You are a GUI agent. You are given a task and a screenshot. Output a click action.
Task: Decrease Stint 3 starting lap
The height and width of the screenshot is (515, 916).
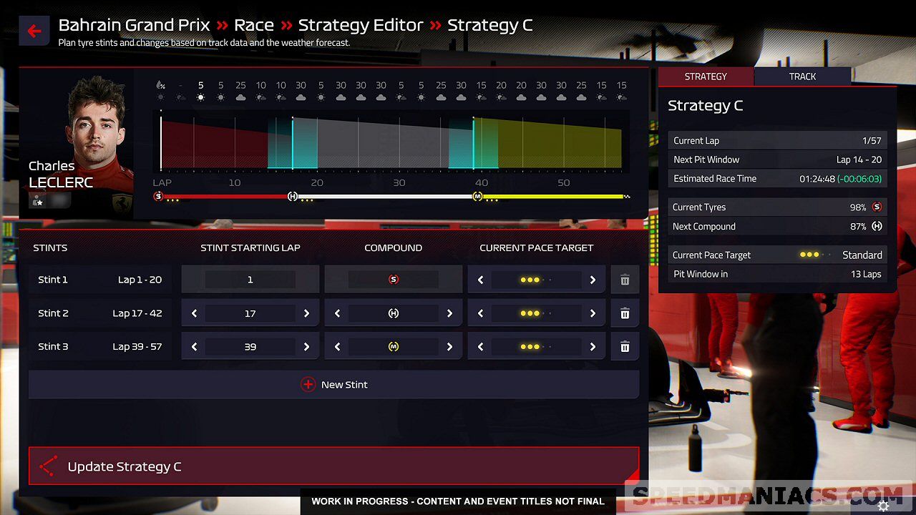click(x=194, y=347)
